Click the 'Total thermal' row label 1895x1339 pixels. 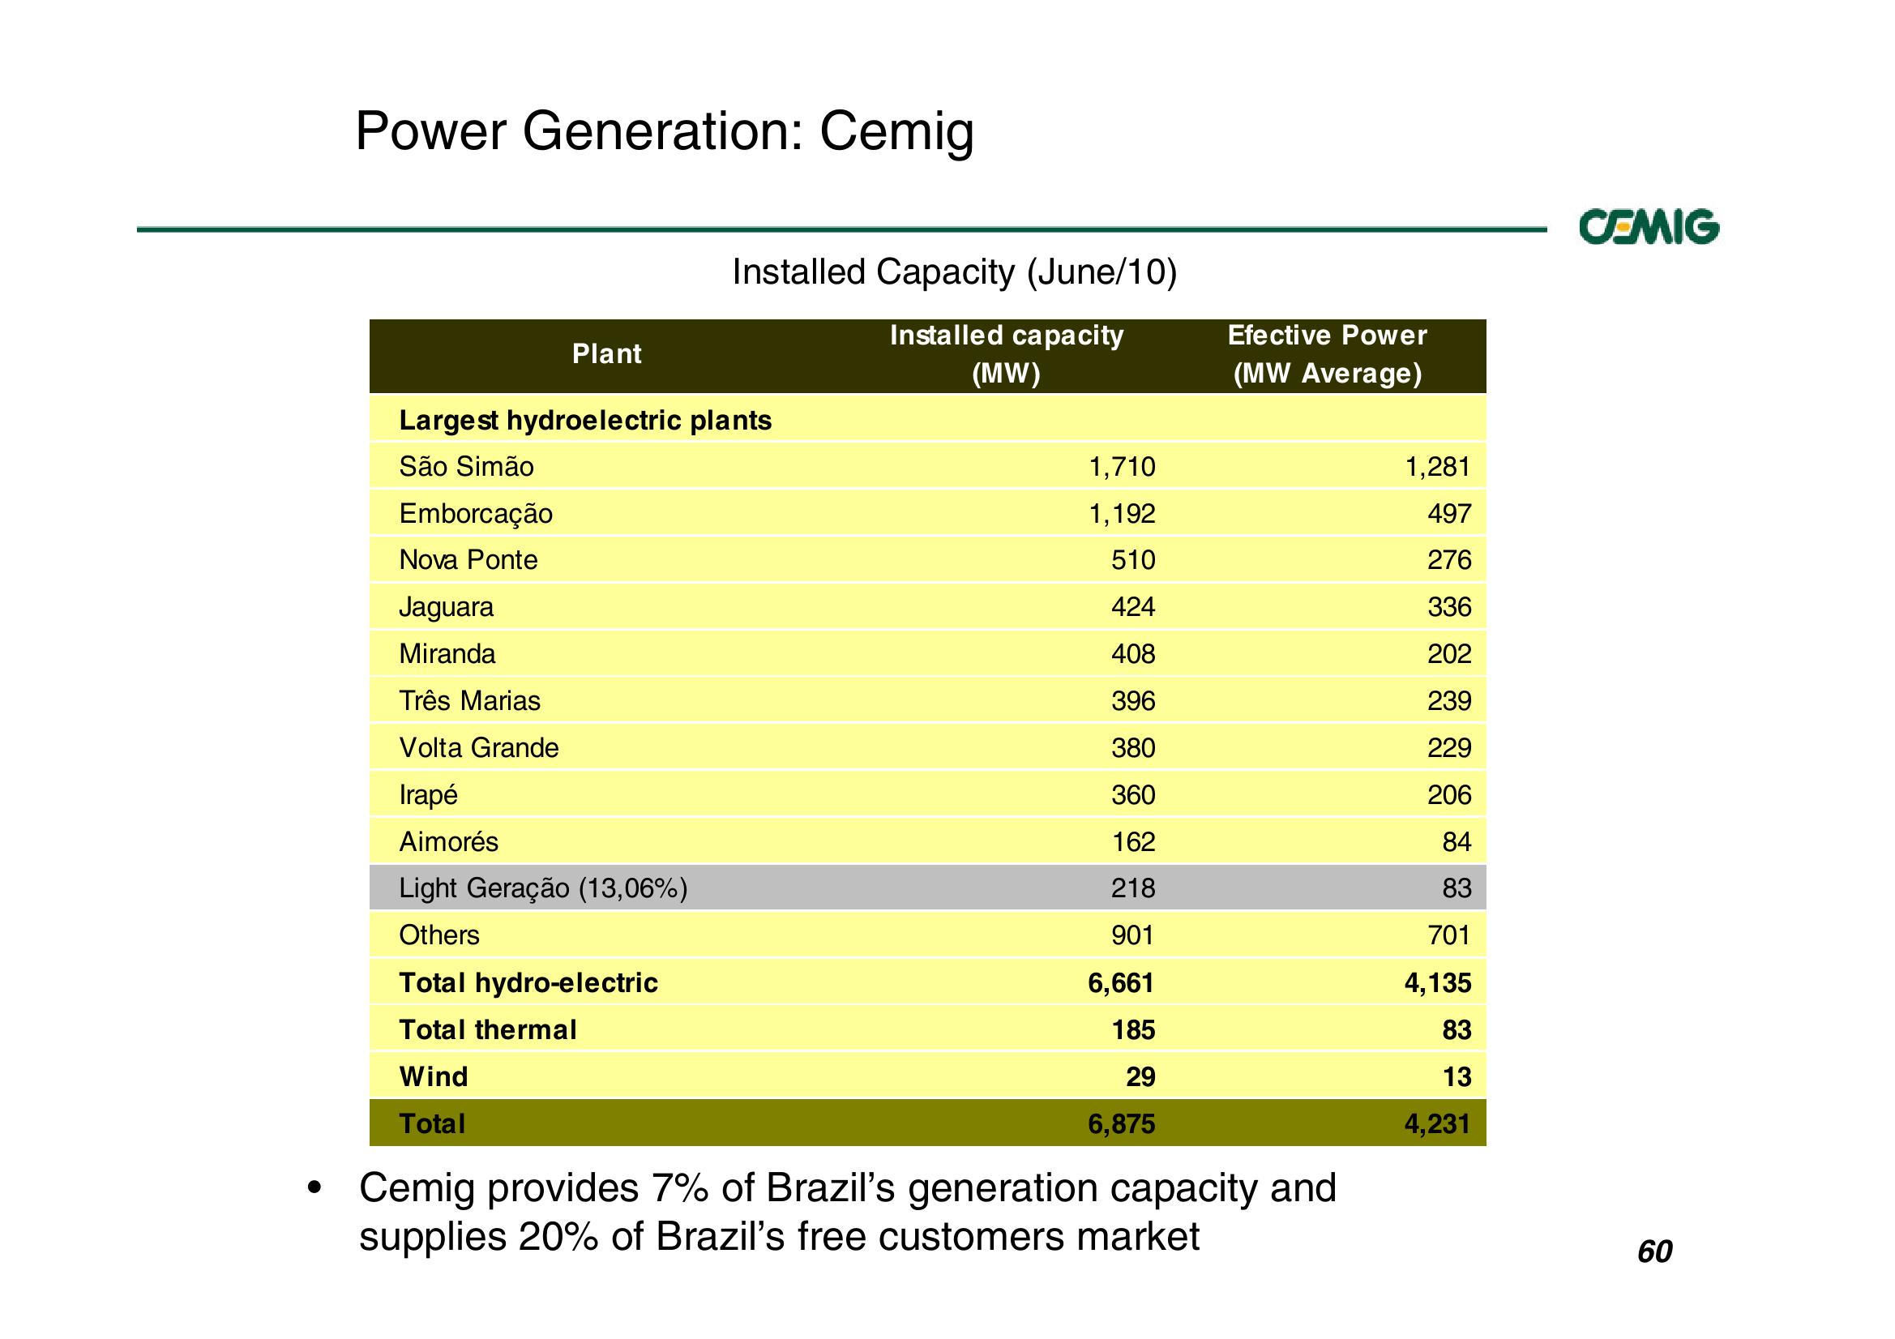488,1031
